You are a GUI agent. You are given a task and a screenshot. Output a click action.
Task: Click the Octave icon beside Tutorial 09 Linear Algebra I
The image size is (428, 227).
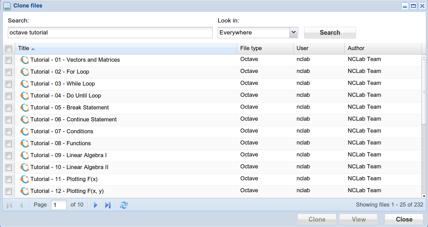click(x=25, y=155)
